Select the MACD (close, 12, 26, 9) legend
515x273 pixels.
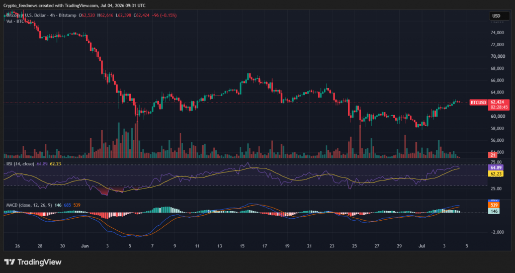click(x=29, y=205)
